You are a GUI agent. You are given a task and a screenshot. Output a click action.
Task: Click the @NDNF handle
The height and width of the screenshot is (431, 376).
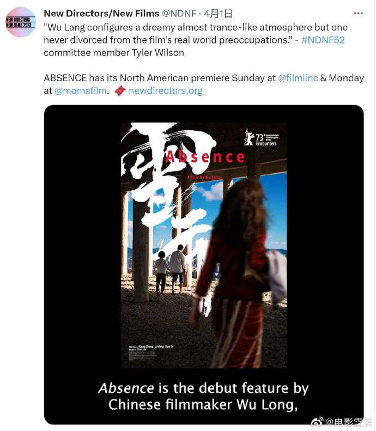pos(179,14)
